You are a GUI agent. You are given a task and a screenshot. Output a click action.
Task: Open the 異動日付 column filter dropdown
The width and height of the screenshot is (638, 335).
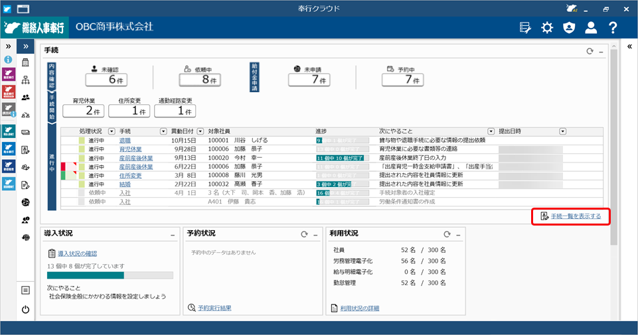click(x=199, y=131)
